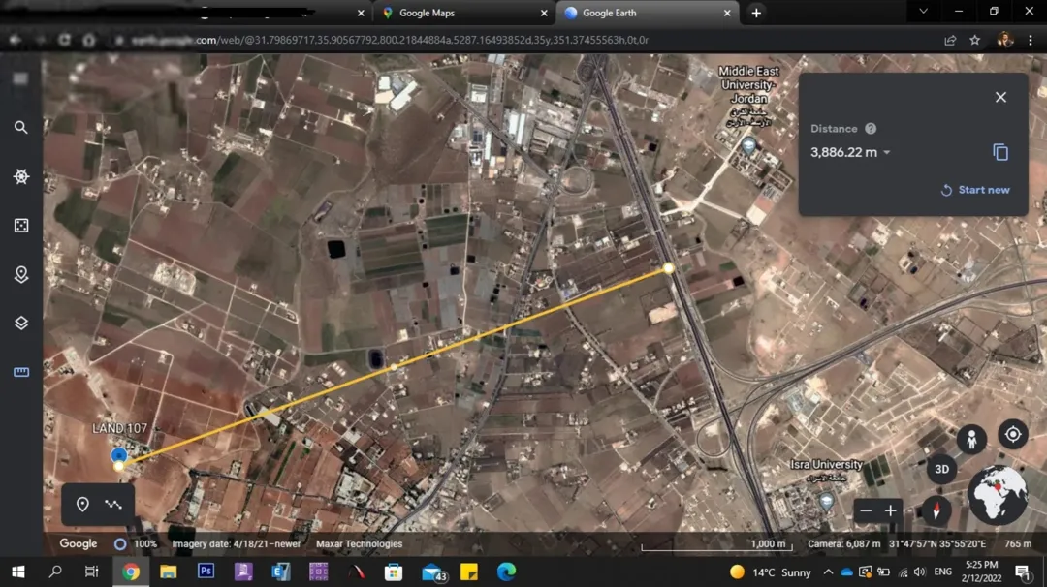This screenshot has height=587, width=1047.
Task: Open Map Style layers icon
Action: pyautogui.click(x=20, y=323)
